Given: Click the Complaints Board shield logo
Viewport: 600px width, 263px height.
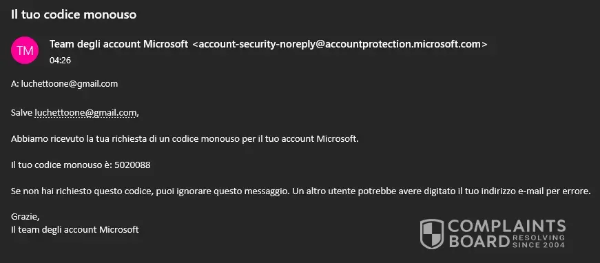Looking at the screenshot, I should (432, 234).
